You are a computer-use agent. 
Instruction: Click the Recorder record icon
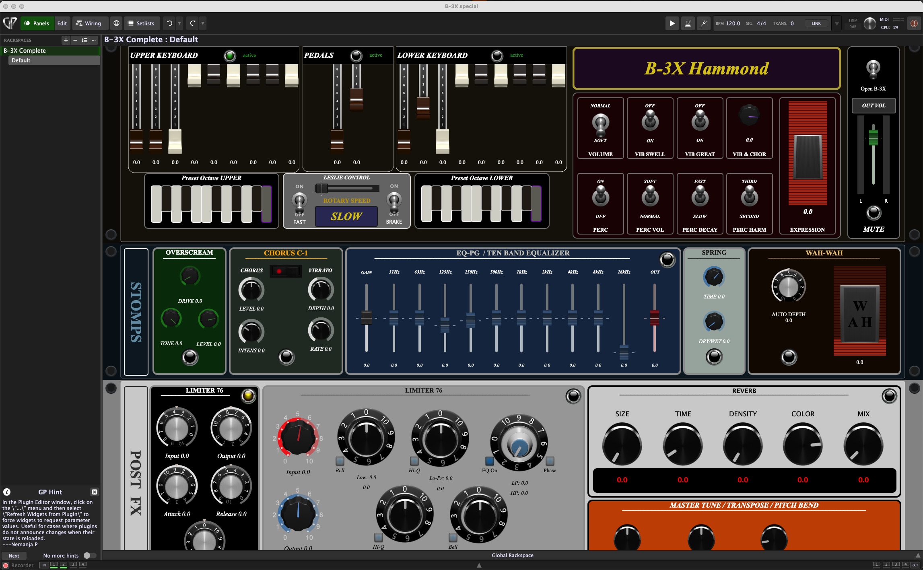coord(6,565)
